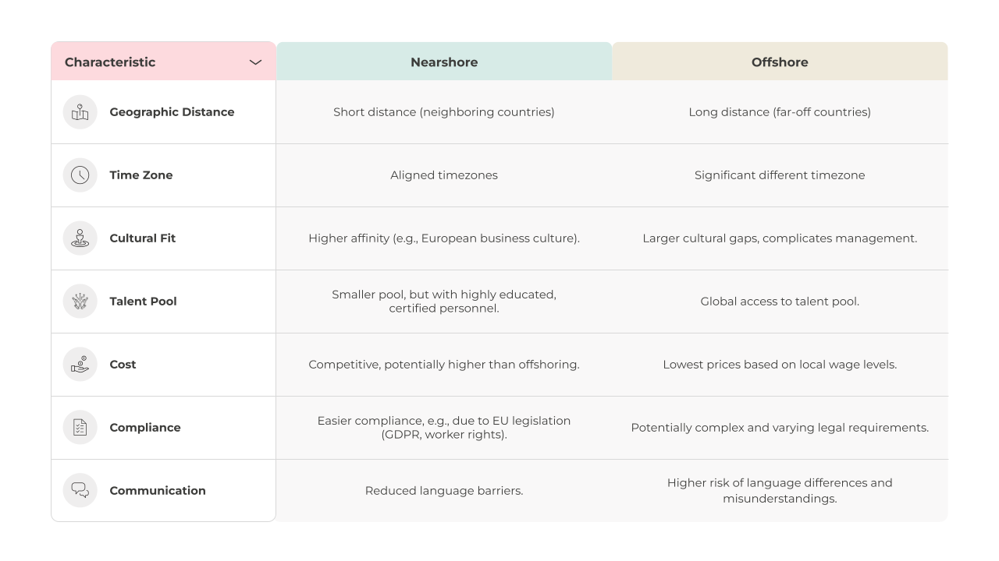Click the Geographic Distance map icon
This screenshot has width=999, height=561.
[80, 112]
